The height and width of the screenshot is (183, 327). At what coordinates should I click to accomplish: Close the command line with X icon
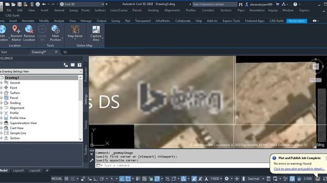[x=91, y=154]
